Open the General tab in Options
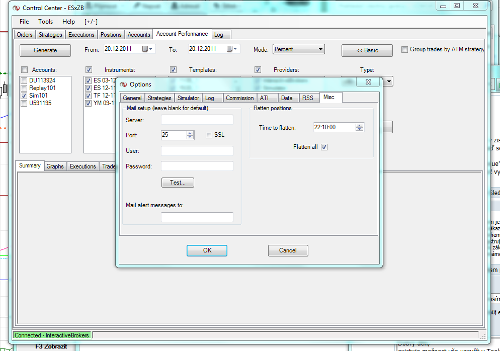The height and width of the screenshot is (351, 500). pos(132,98)
